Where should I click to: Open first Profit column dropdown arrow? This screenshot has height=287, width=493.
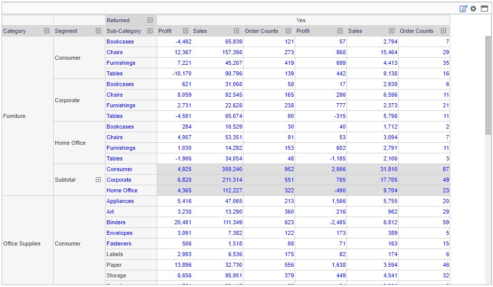click(x=186, y=31)
